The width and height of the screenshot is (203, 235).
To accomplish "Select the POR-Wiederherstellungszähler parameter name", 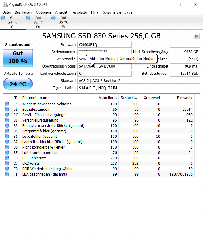I will tap(48, 169).
